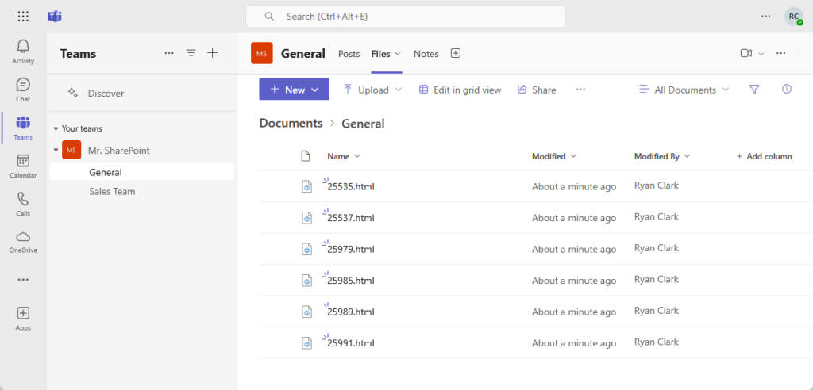The image size is (813, 390).
Task: Open channel more options ellipsis in the header
Action: point(781,53)
